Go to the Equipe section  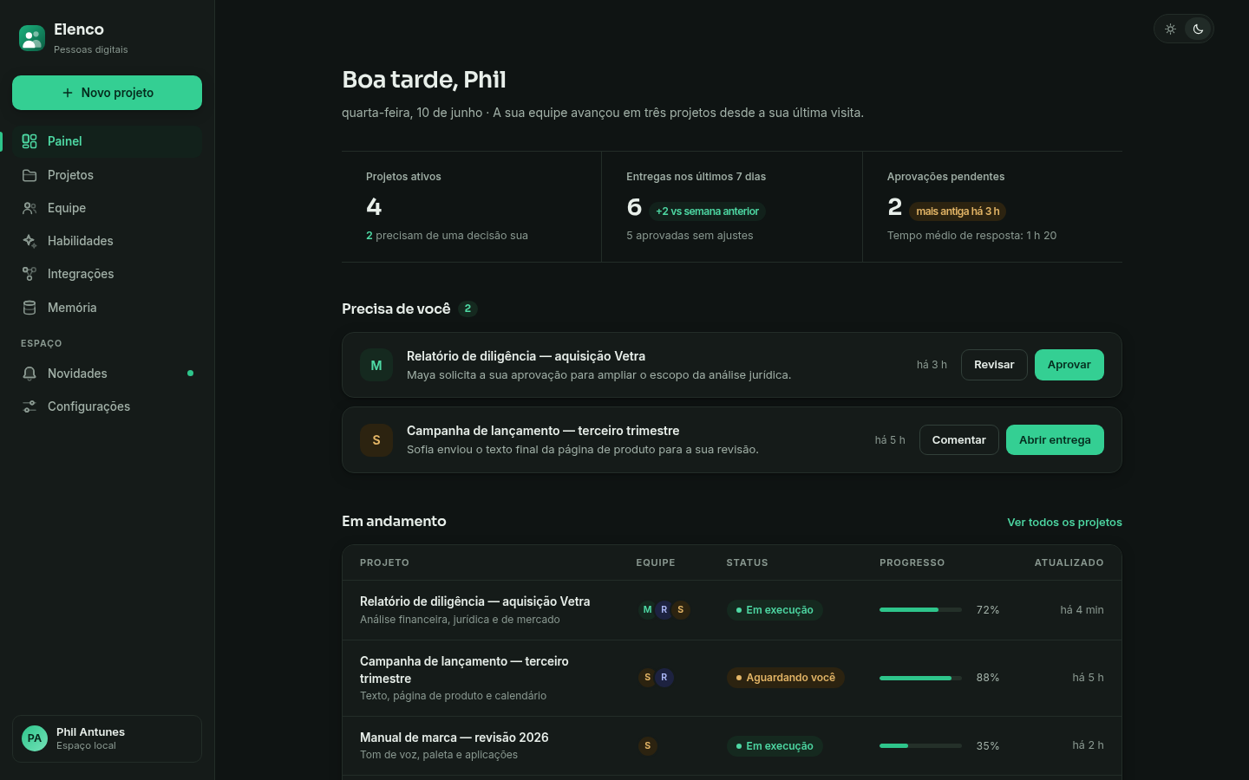pyautogui.click(x=107, y=208)
